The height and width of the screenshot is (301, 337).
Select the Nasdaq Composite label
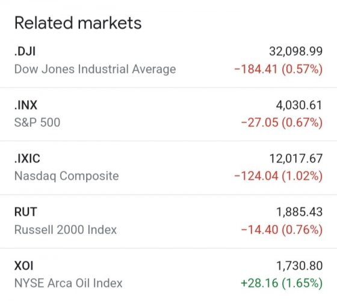pos(67,176)
